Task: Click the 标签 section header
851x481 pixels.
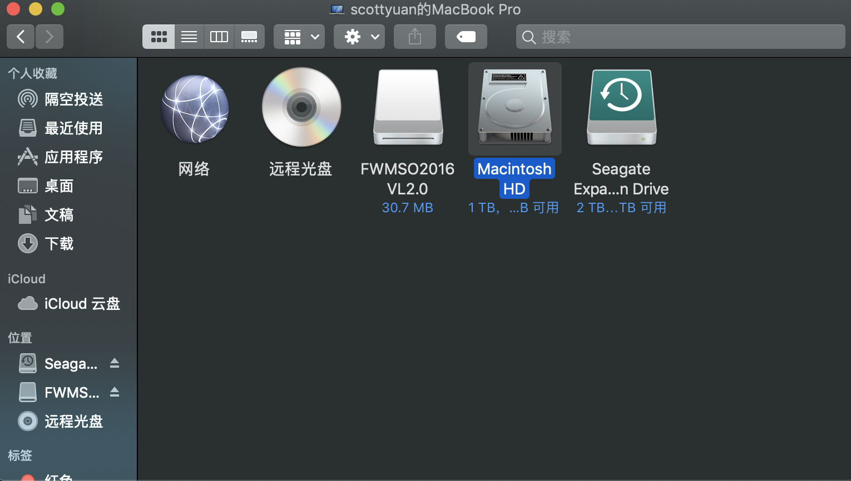Action: click(20, 455)
